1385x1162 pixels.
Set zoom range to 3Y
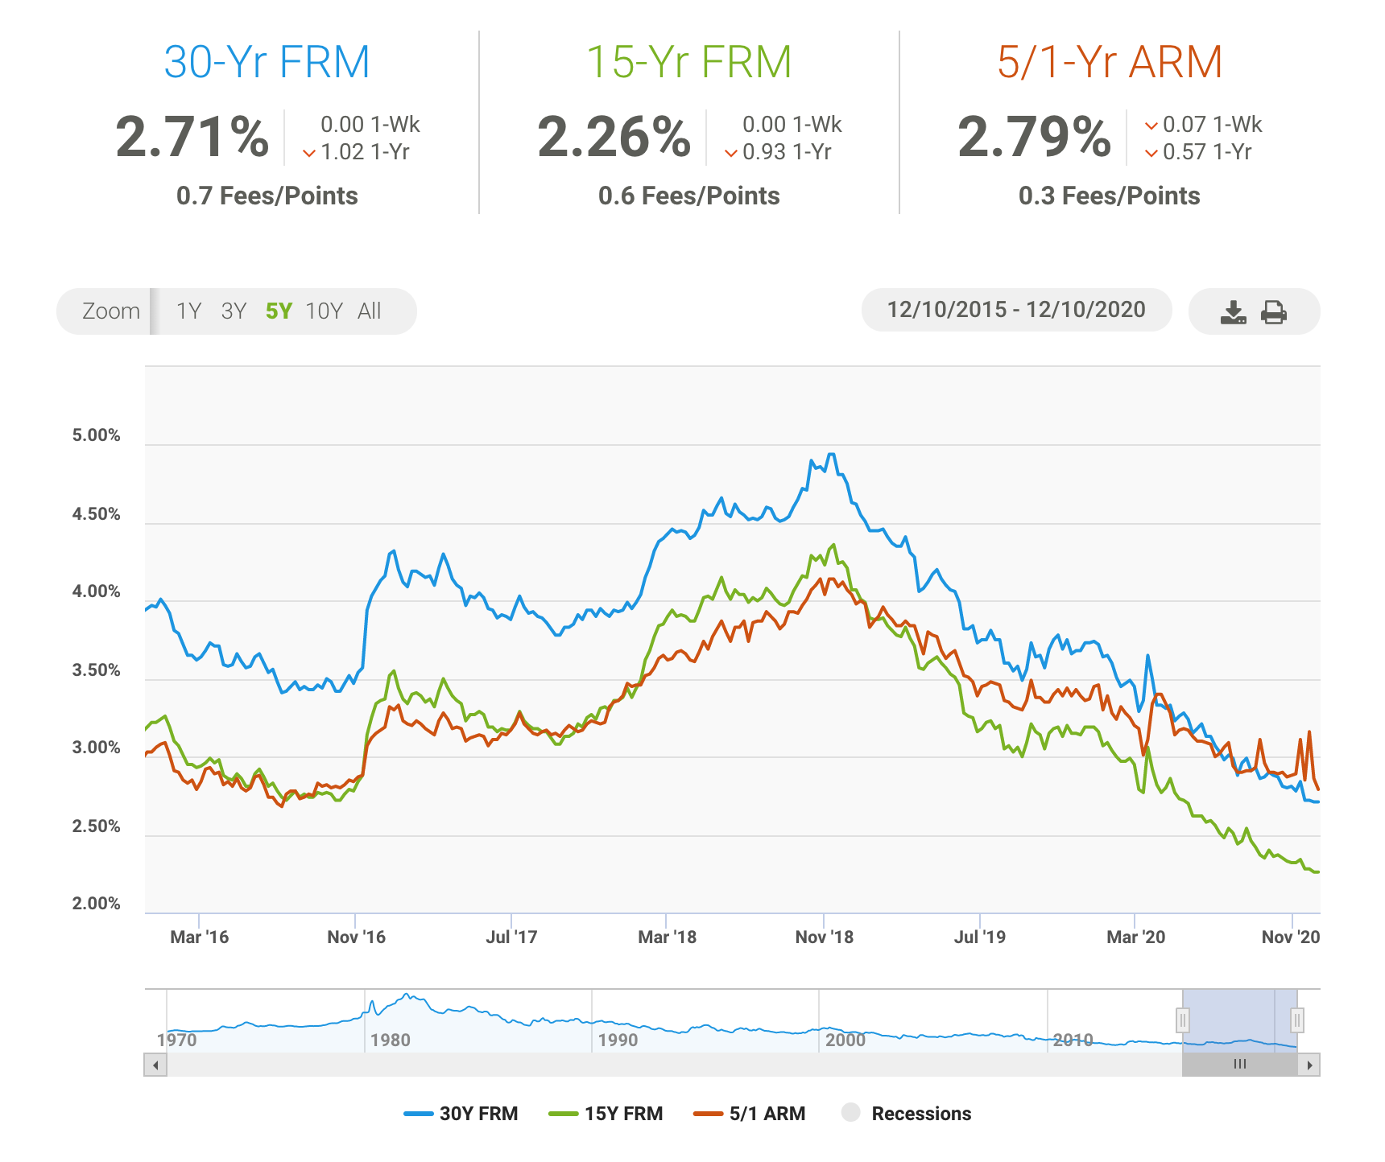coord(234,311)
